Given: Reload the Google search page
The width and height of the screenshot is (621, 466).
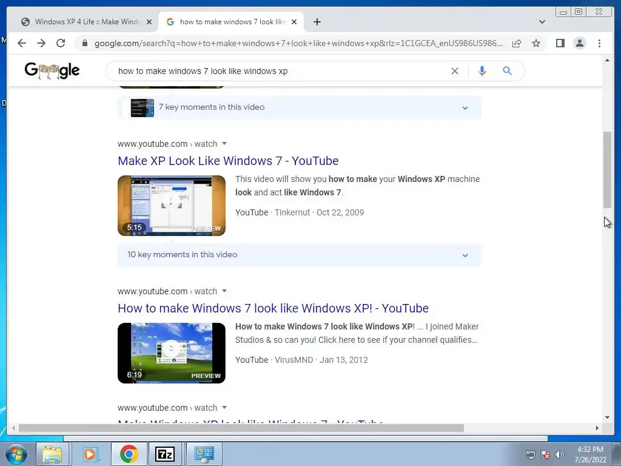Looking at the screenshot, I should point(61,43).
